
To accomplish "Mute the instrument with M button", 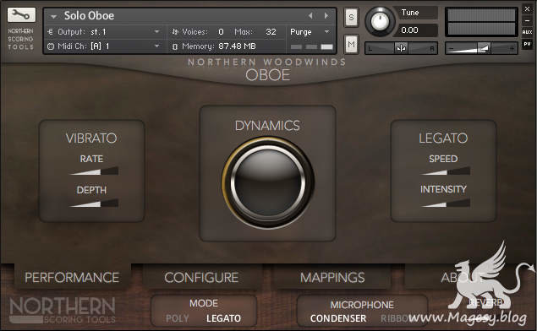I will 351,44.
